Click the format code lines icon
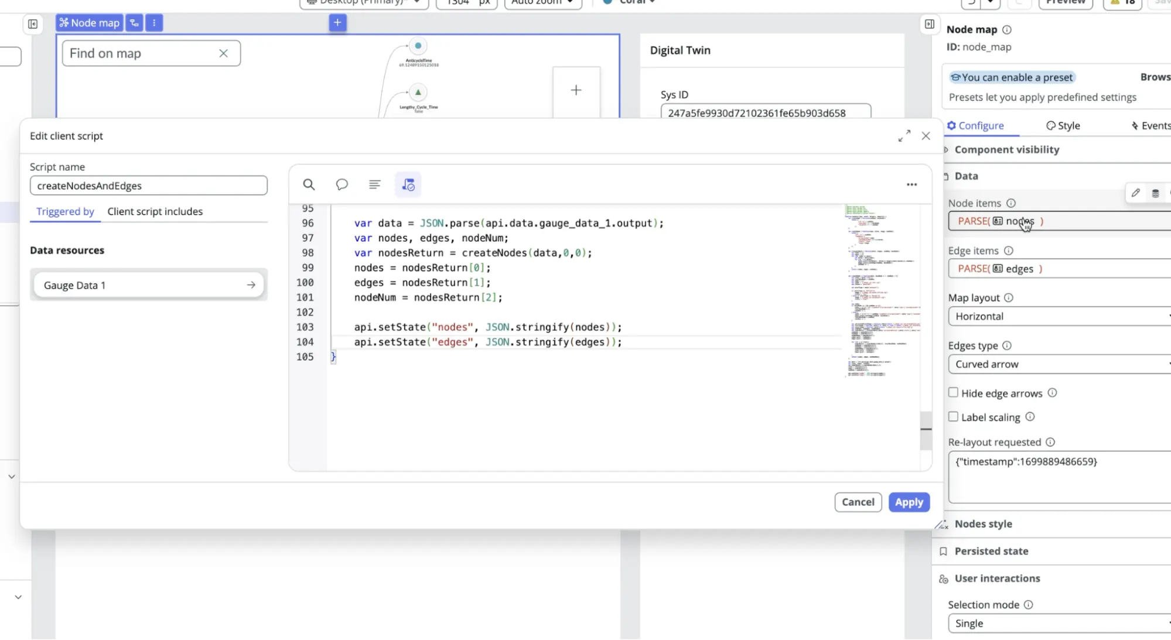 375,184
